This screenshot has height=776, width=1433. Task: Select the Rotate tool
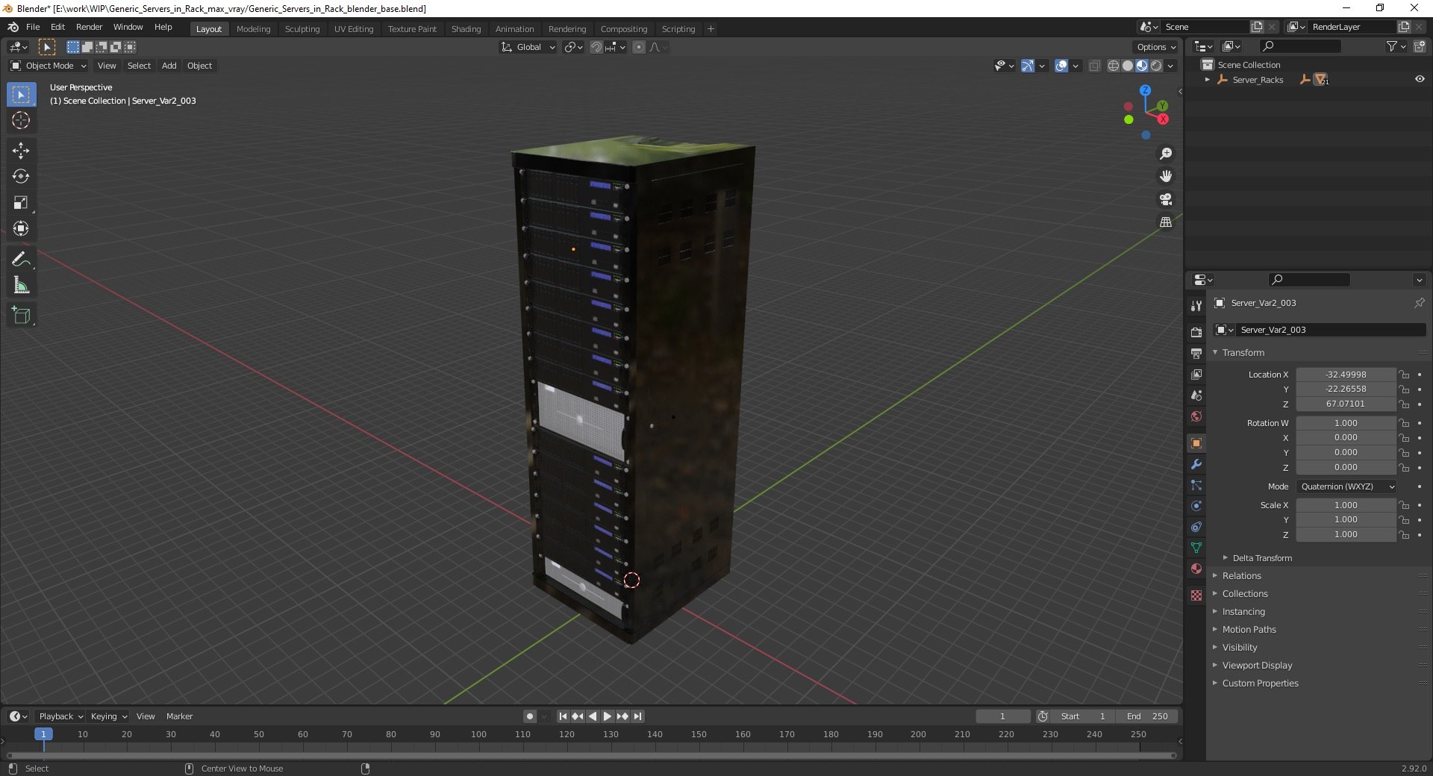click(x=21, y=177)
